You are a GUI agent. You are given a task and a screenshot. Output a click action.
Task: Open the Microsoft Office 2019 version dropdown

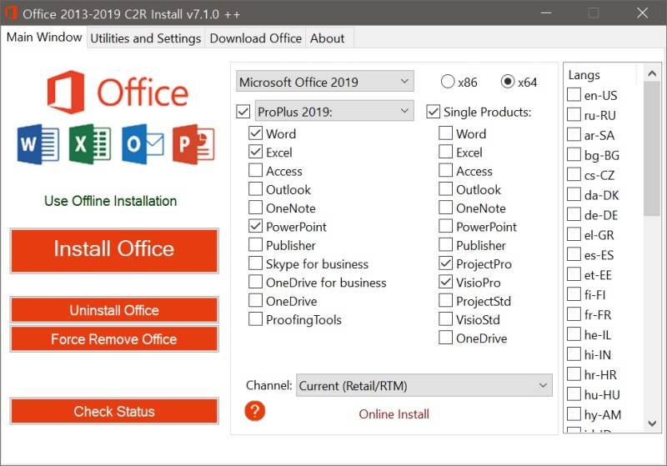click(325, 81)
